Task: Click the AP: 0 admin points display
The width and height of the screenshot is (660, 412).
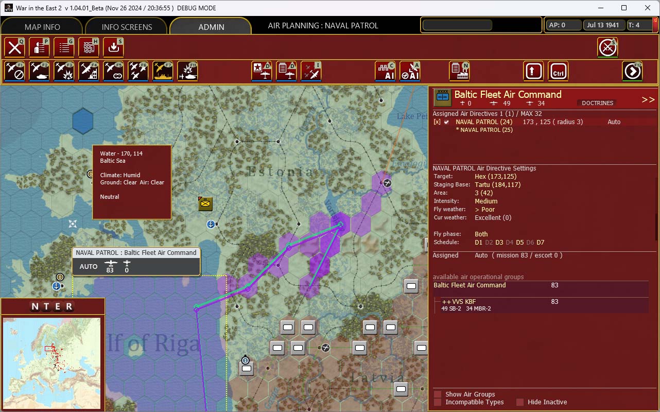Action: [563, 25]
